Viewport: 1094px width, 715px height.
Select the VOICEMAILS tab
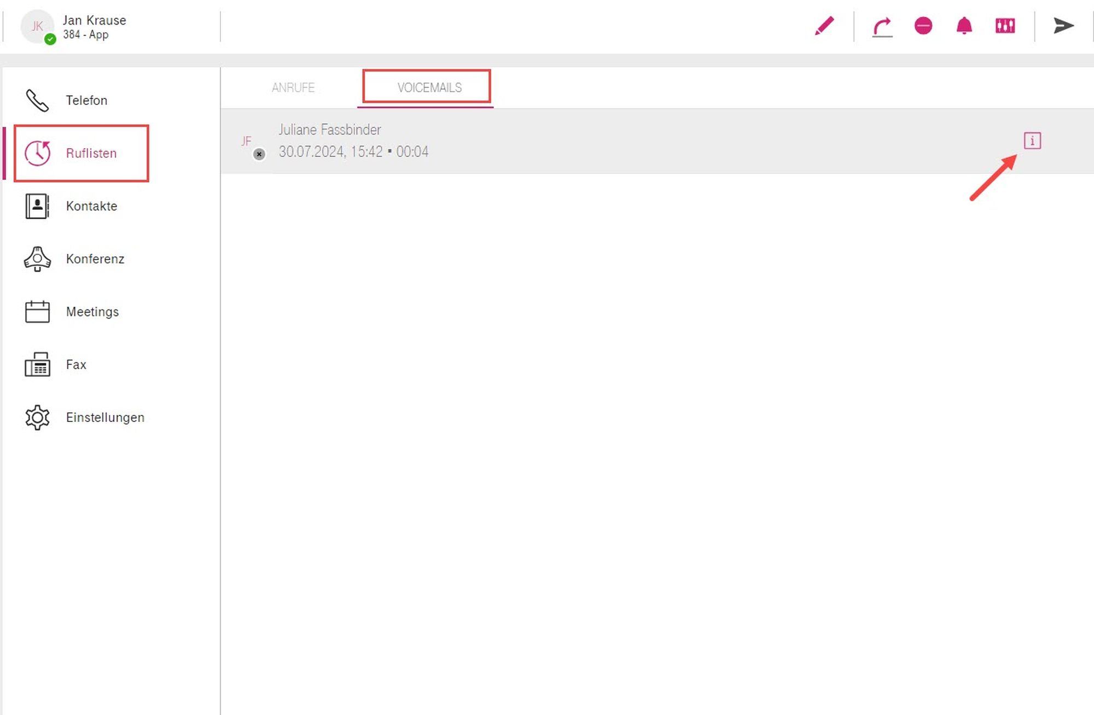tap(429, 87)
